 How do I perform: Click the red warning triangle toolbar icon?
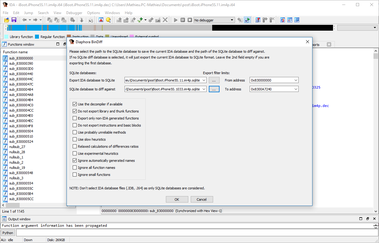101,20
